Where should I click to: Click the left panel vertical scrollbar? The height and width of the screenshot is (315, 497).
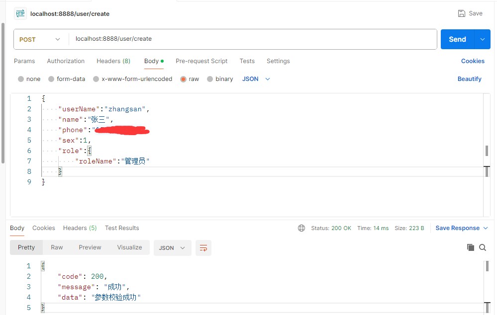[x=3, y=93]
